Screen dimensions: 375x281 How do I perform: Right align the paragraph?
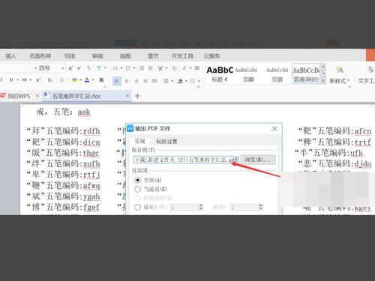136,81
